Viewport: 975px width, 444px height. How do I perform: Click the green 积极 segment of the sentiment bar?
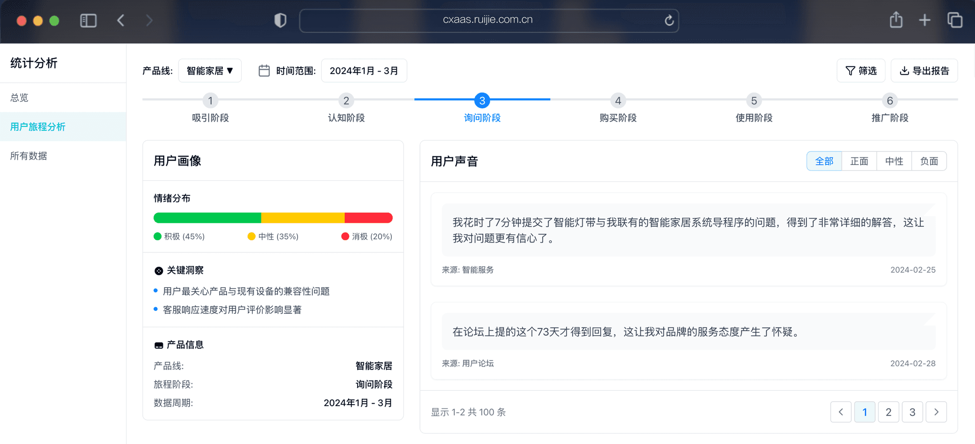[208, 218]
